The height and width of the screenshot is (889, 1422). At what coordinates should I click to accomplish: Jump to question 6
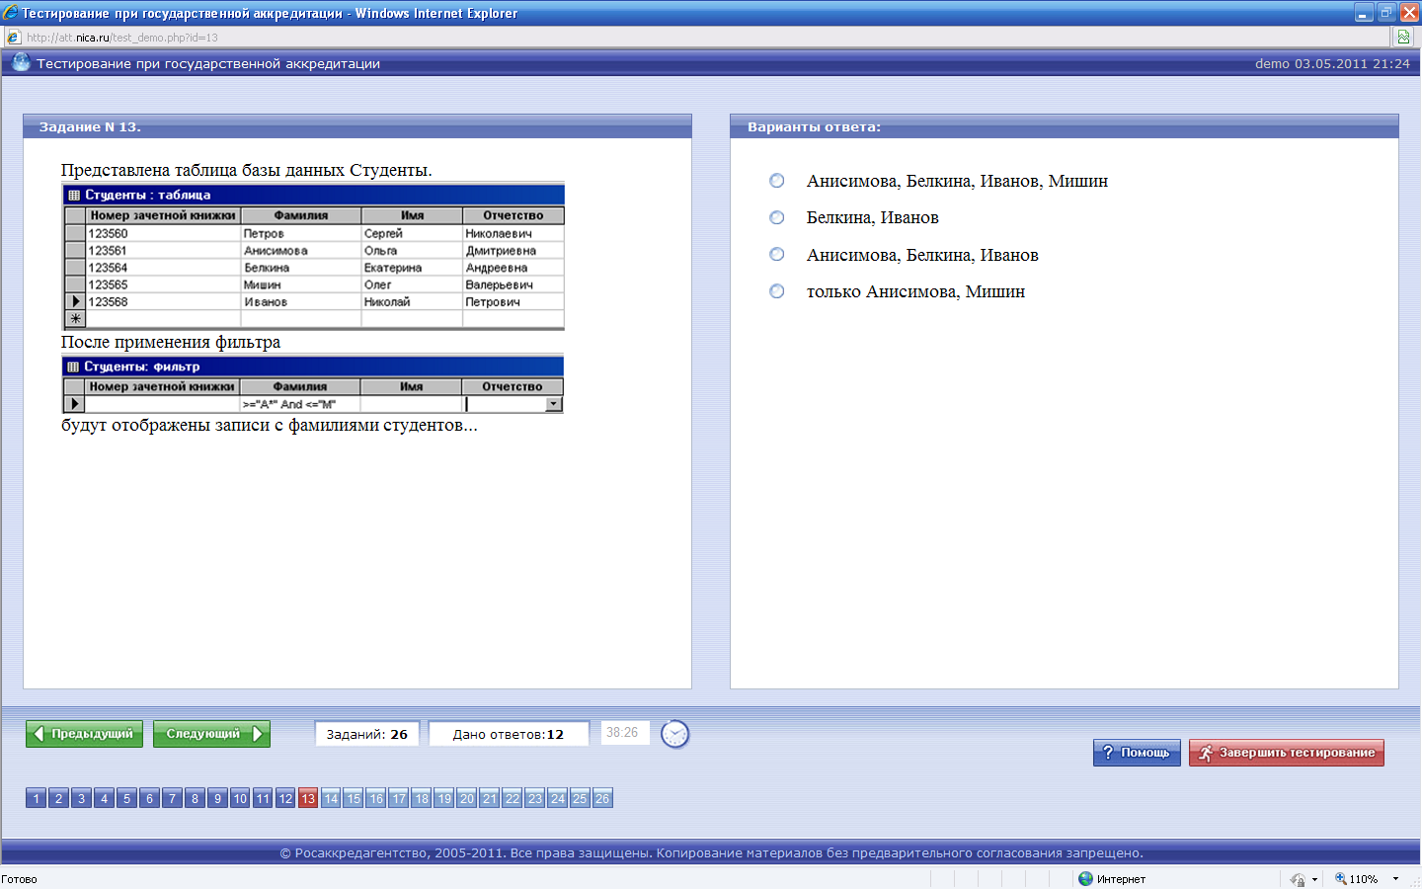pyautogui.click(x=150, y=798)
